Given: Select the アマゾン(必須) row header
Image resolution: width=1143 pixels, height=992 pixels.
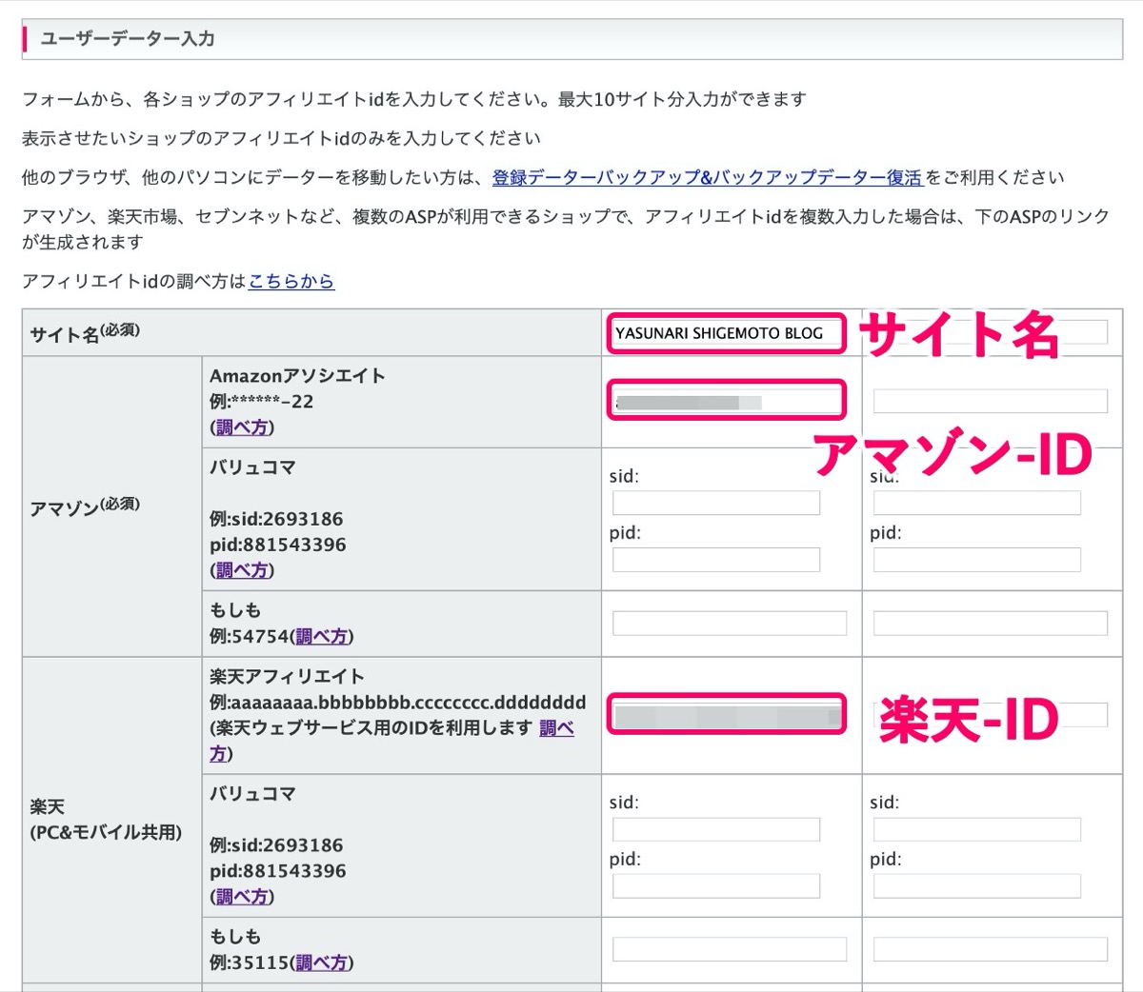Looking at the screenshot, I should click(x=85, y=506).
